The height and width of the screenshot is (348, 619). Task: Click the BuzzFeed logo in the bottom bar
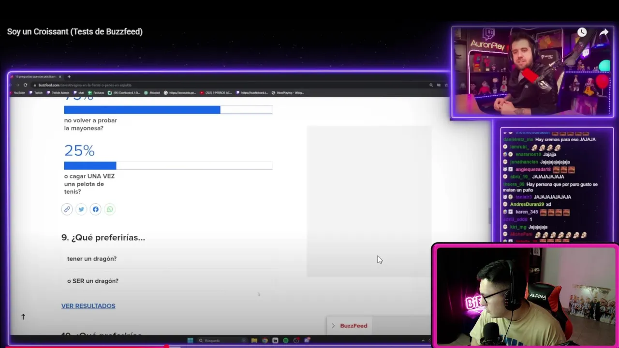pos(354,326)
